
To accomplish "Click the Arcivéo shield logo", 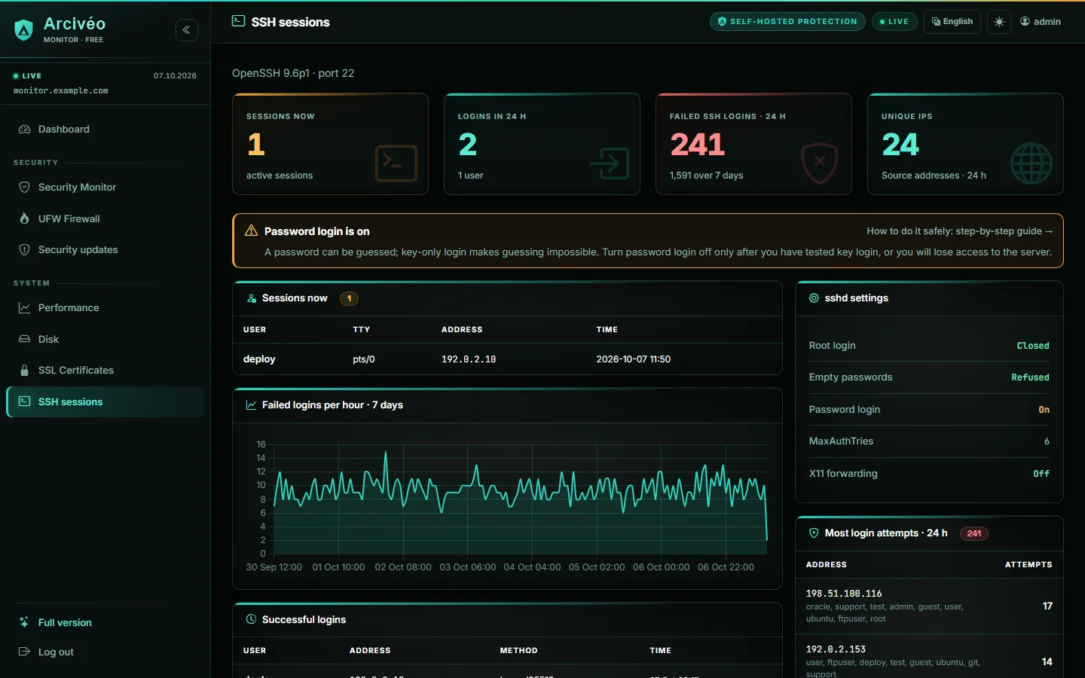I will click(24, 30).
